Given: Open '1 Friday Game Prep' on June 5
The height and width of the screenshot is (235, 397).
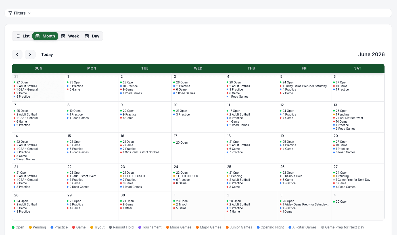Looking at the screenshot, I should (304, 86).
